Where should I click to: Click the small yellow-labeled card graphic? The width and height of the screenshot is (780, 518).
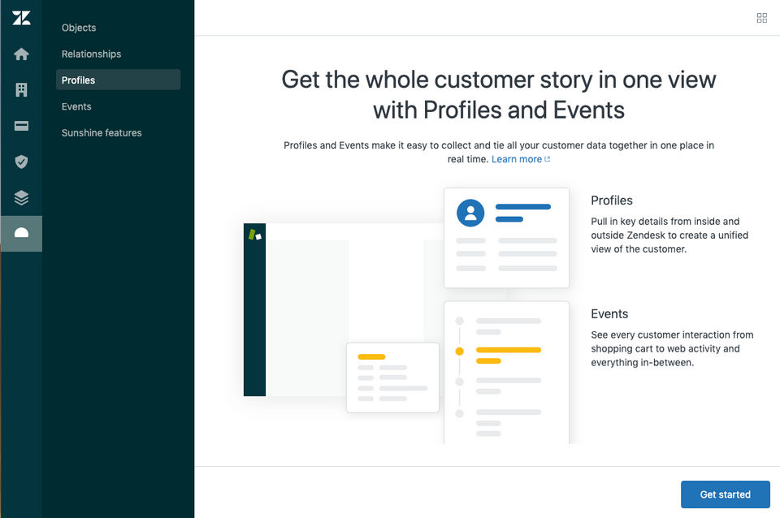[392, 377]
